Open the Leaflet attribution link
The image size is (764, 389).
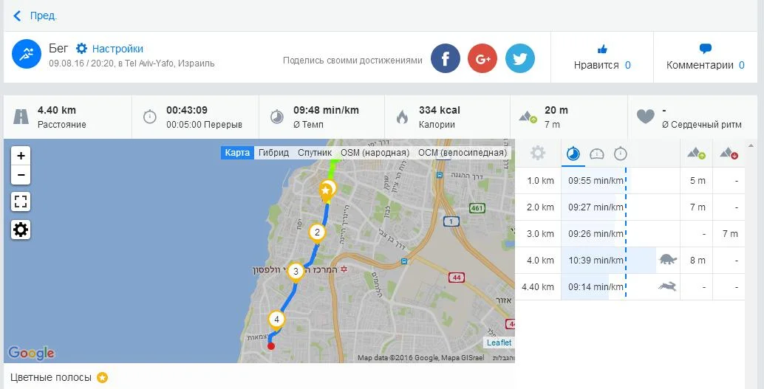tap(499, 342)
